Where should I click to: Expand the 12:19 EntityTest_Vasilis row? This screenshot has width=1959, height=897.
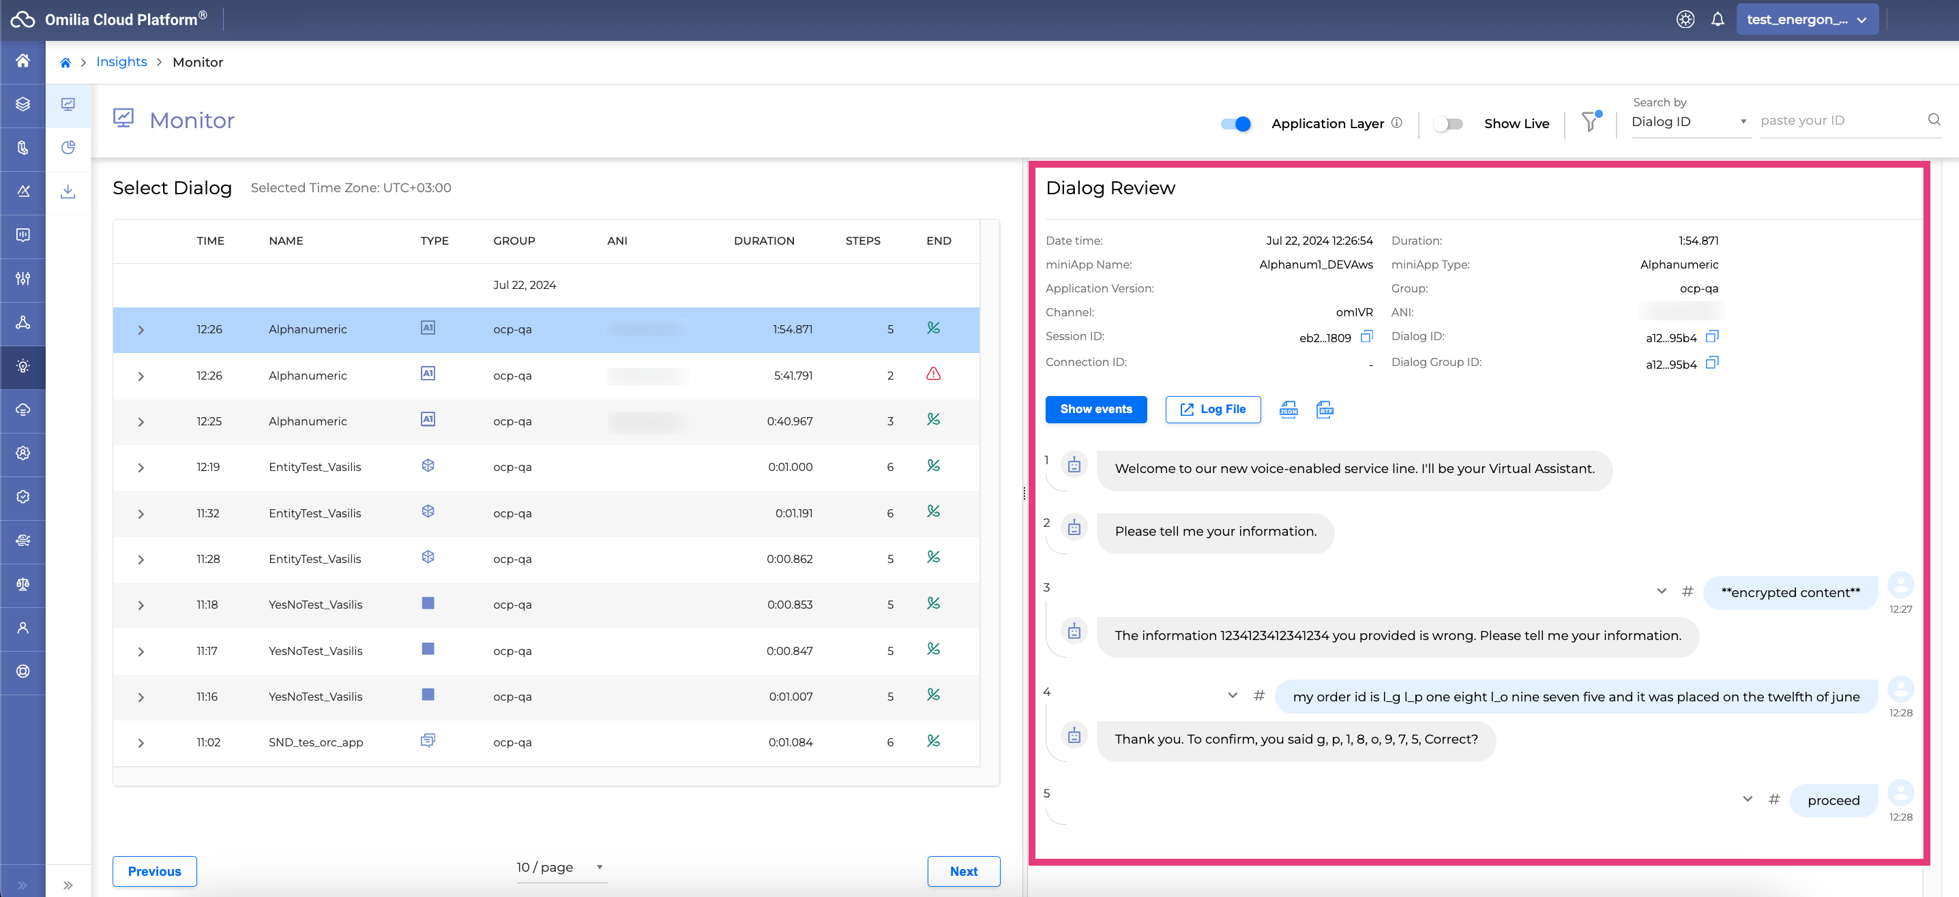(141, 468)
